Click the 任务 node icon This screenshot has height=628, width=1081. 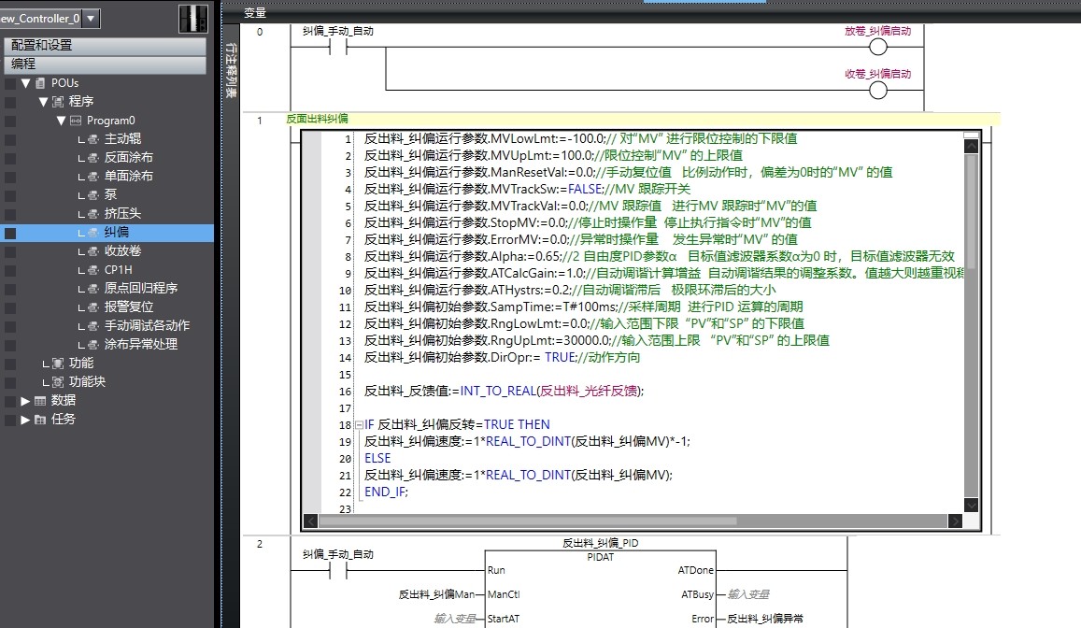click(40, 419)
